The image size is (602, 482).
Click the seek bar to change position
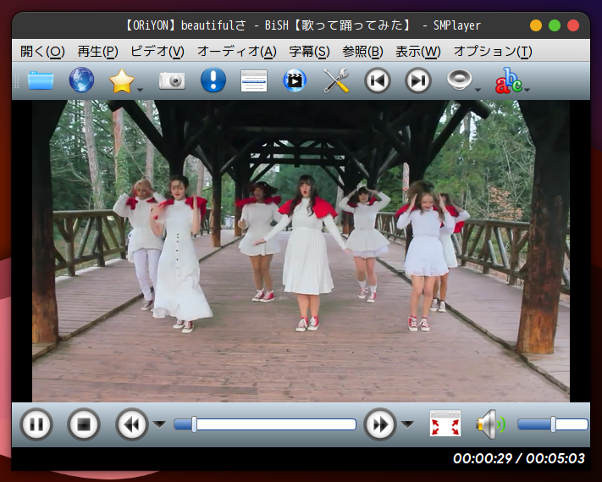click(x=265, y=424)
